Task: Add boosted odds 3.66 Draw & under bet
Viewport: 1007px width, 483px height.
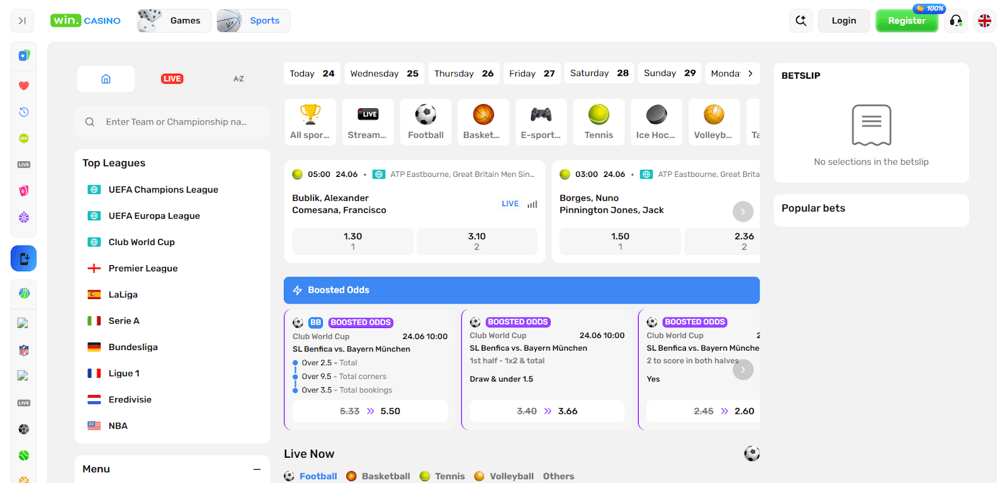Action: click(x=547, y=411)
